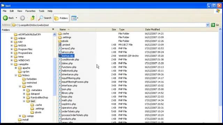Click the Back arrow button
This screenshot has height=125, width=223.
point(6,18)
